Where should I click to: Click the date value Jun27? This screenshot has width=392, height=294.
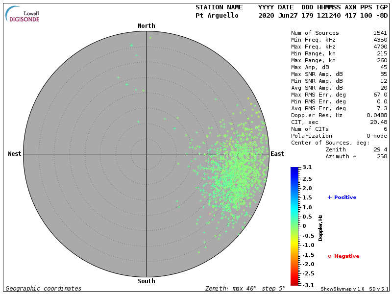(288, 16)
